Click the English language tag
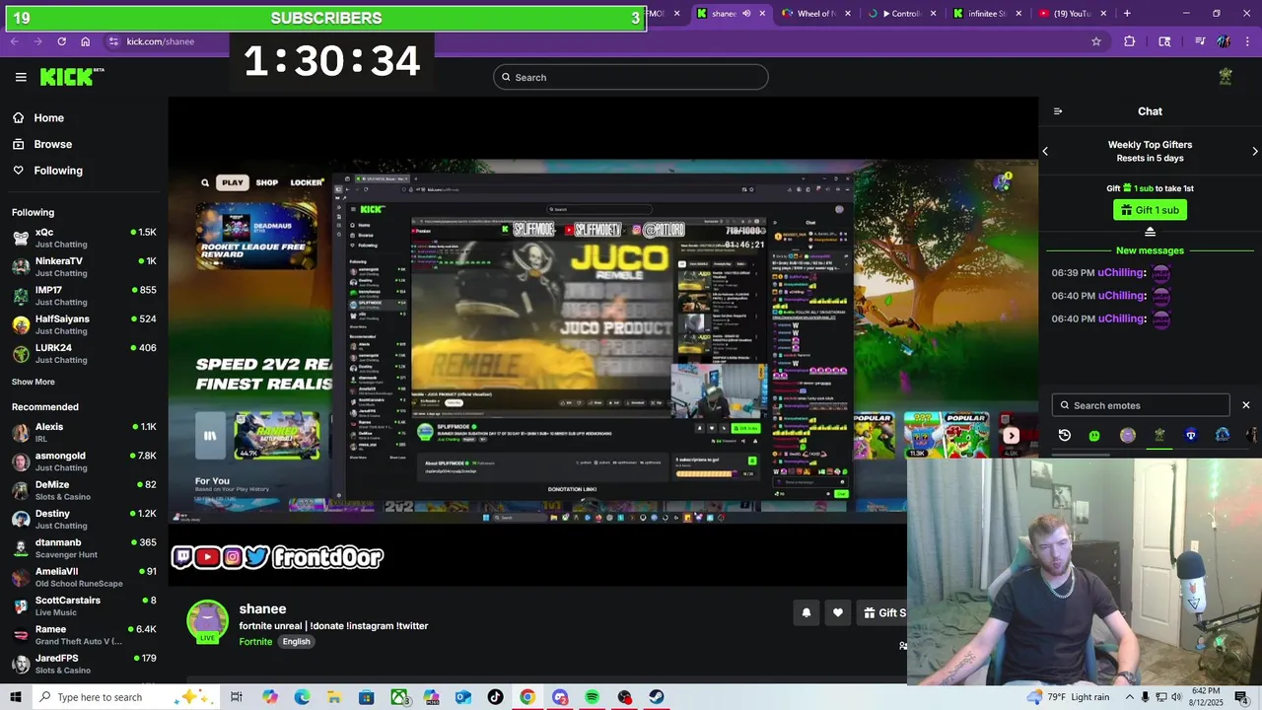Viewport: 1262px width, 710px height. tap(296, 642)
